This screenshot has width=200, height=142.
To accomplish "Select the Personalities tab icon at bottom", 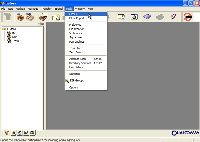I will [x=32, y=133].
